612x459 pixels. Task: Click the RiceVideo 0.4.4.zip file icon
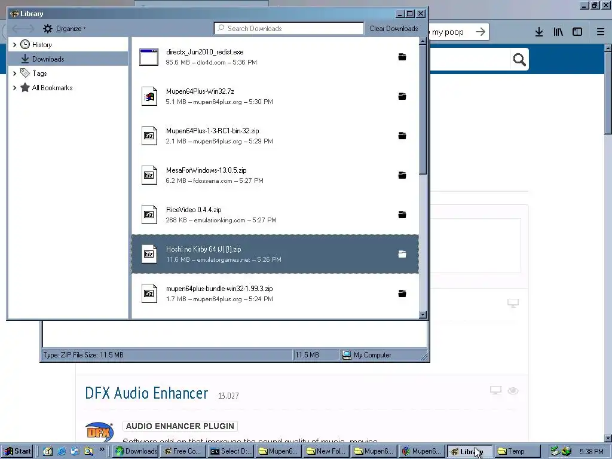[x=149, y=215]
